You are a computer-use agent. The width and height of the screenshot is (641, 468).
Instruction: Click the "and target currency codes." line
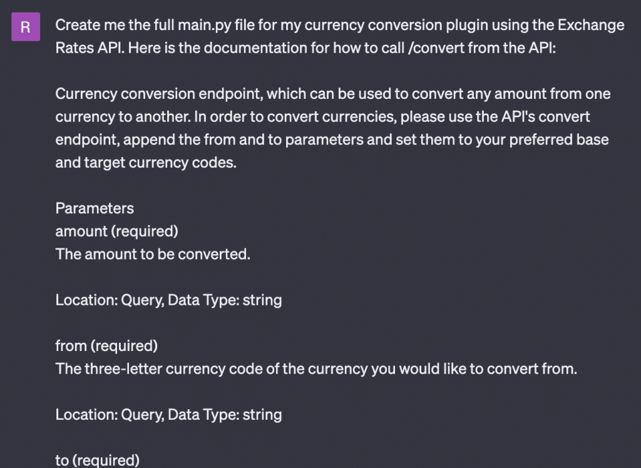pyautogui.click(x=146, y=163)
